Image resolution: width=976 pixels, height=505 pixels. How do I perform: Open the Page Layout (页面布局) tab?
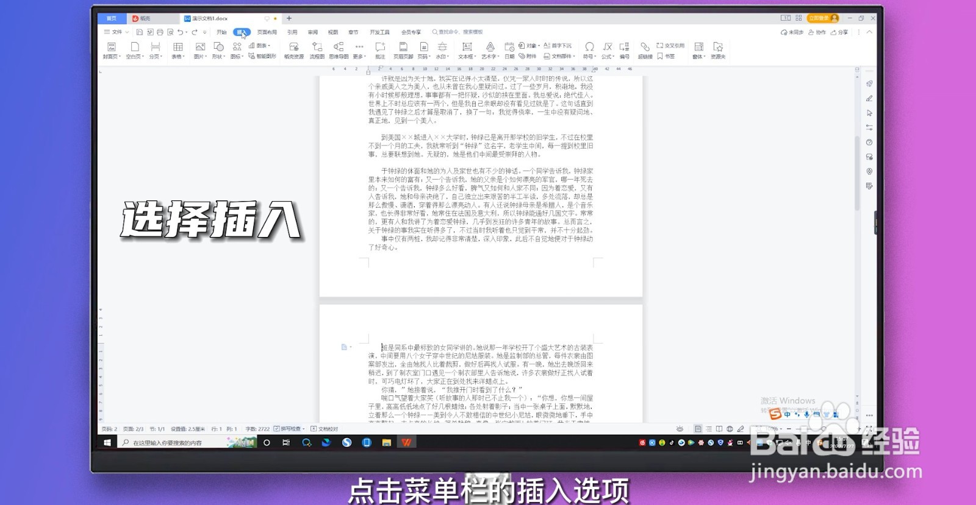[x=267, y=32]
